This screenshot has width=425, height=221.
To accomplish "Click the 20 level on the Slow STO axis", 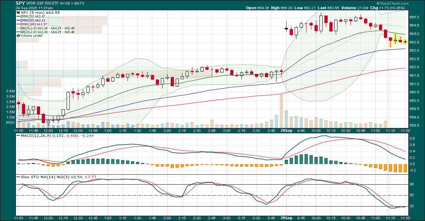I will coord(412,206).
